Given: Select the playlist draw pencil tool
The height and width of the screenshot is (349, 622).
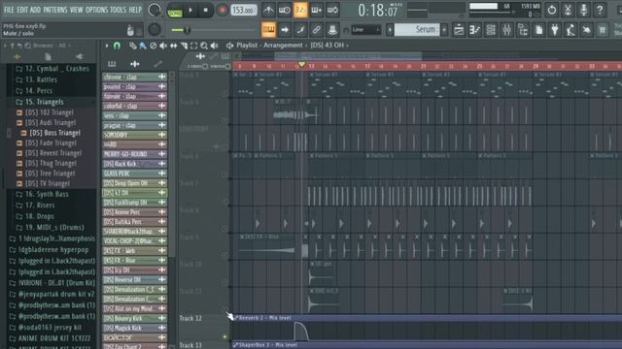Looking at the screenshot, I should click(133, 46).
